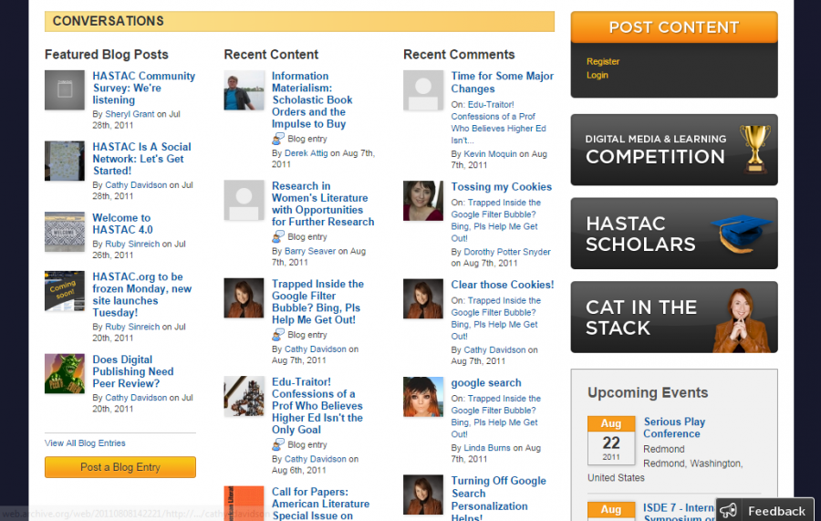
Task: Click the Register link
Action: click(x=603, y=61)
